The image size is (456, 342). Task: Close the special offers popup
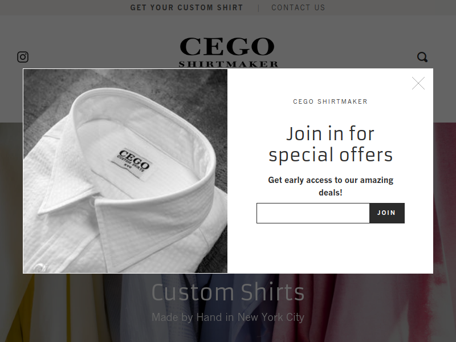pyautogui.click(x=418, y=83)
